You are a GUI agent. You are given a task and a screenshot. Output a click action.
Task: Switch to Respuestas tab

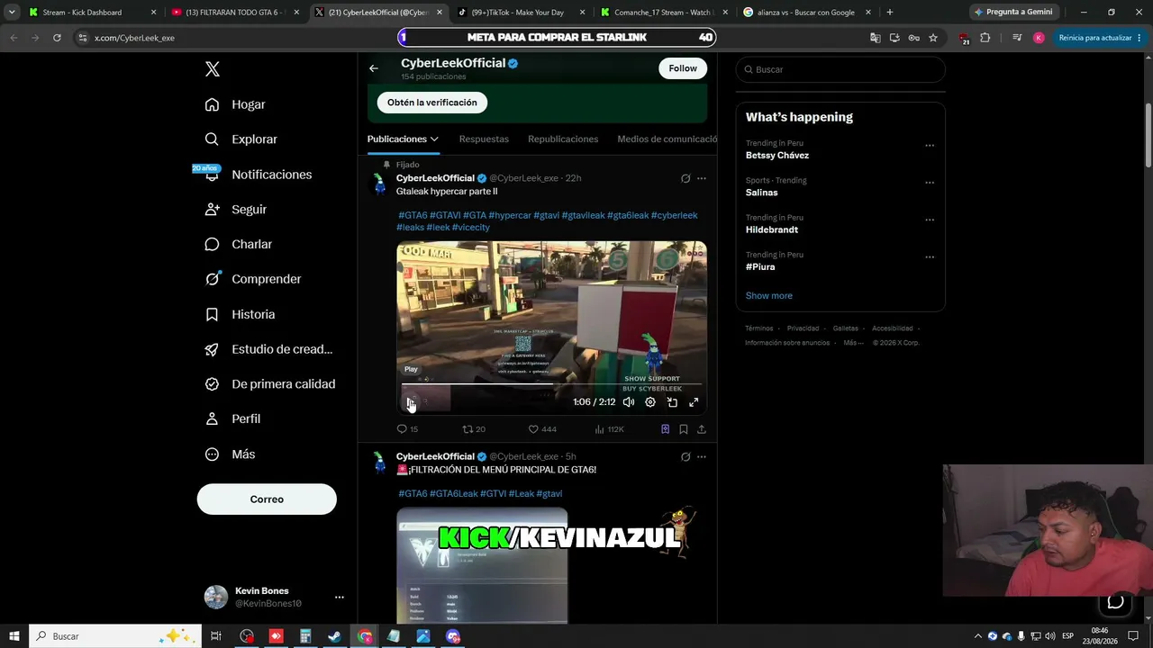click(484, 139)
